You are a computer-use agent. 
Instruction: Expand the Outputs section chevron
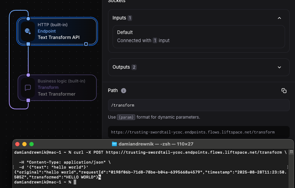[279, 67]
